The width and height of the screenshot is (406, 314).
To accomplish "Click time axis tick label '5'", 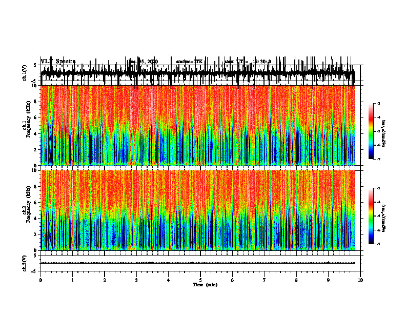I will [x=200, y=280].
